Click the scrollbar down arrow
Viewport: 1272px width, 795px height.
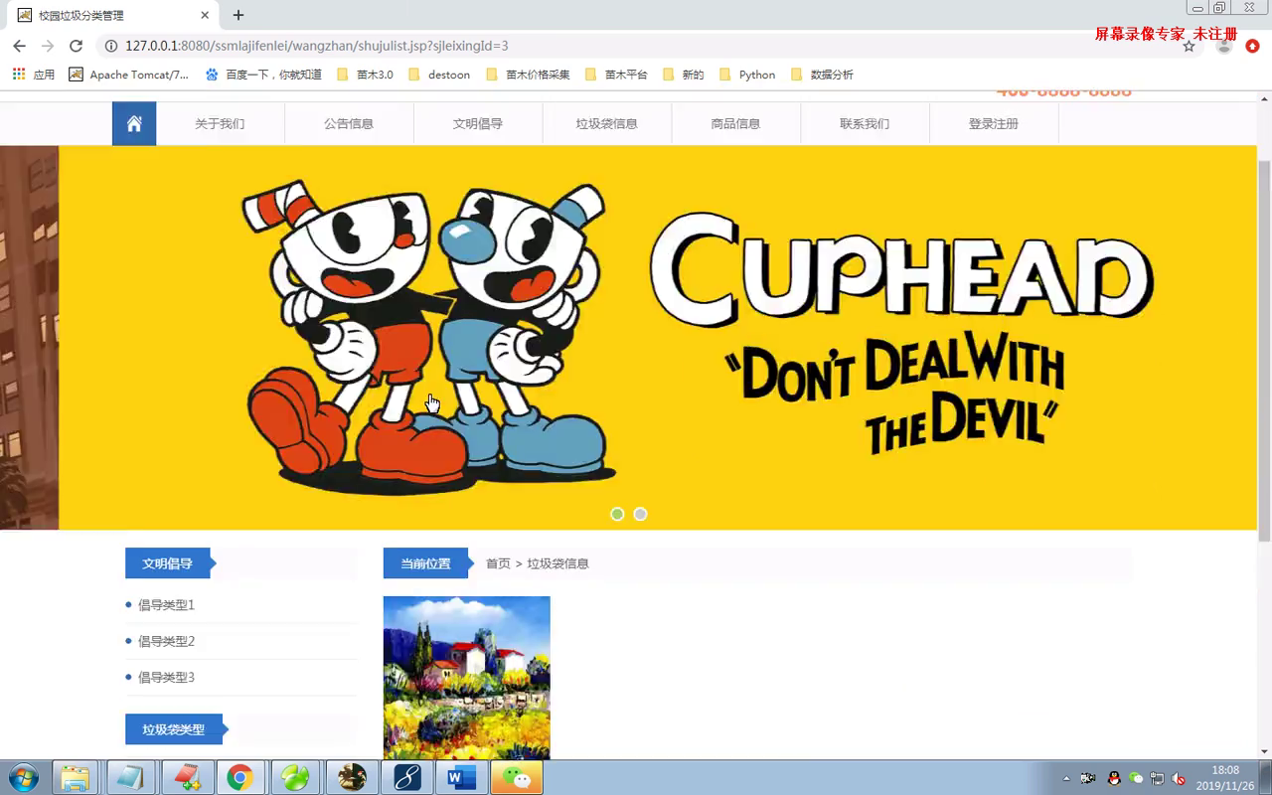coord(1264,752)
